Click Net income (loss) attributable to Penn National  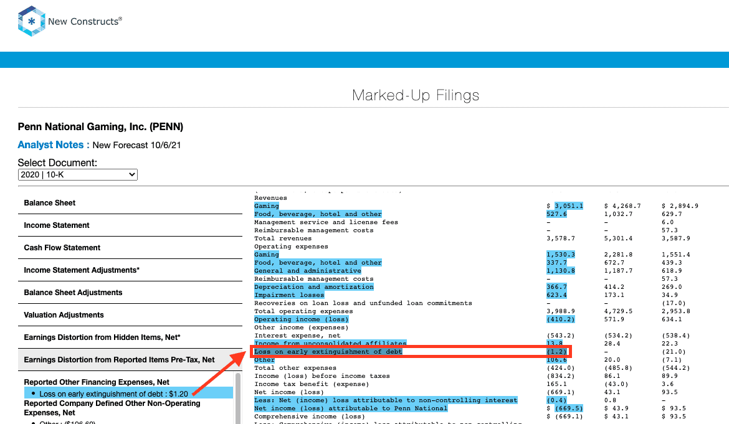coord(351,408)
